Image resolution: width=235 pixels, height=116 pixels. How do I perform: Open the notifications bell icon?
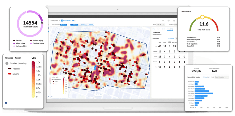point(163,21)
